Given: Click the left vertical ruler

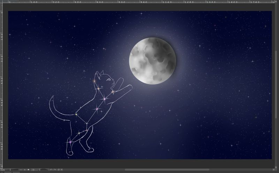Looking at the screenshot, I should 1,87.
